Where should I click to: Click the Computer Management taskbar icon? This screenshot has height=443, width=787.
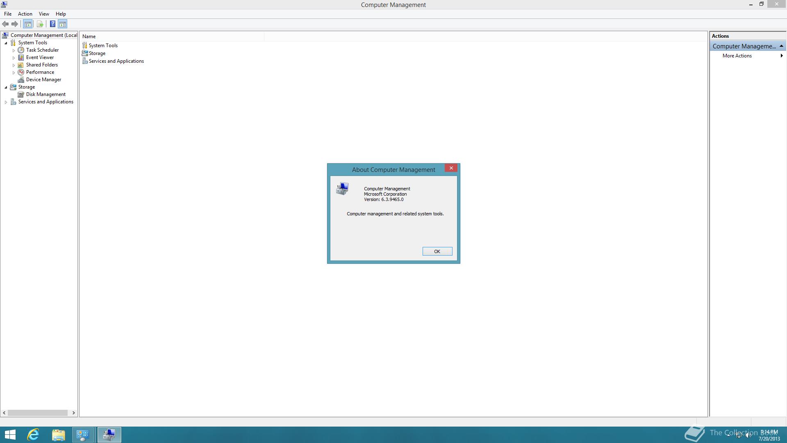(x=109, y=435)
